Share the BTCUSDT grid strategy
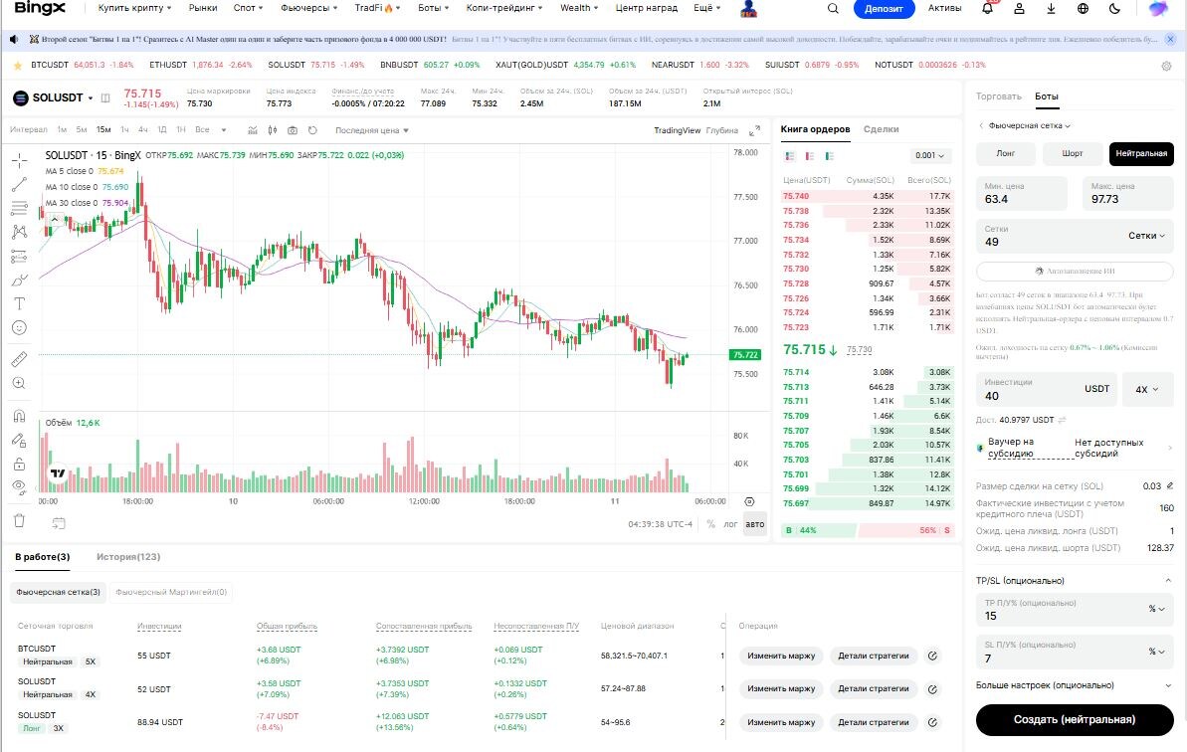This screenshot has height=752, width=1187. pos(932,656)
